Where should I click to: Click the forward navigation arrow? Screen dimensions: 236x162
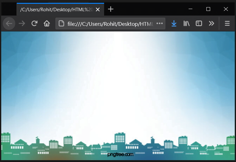point(22,24)
